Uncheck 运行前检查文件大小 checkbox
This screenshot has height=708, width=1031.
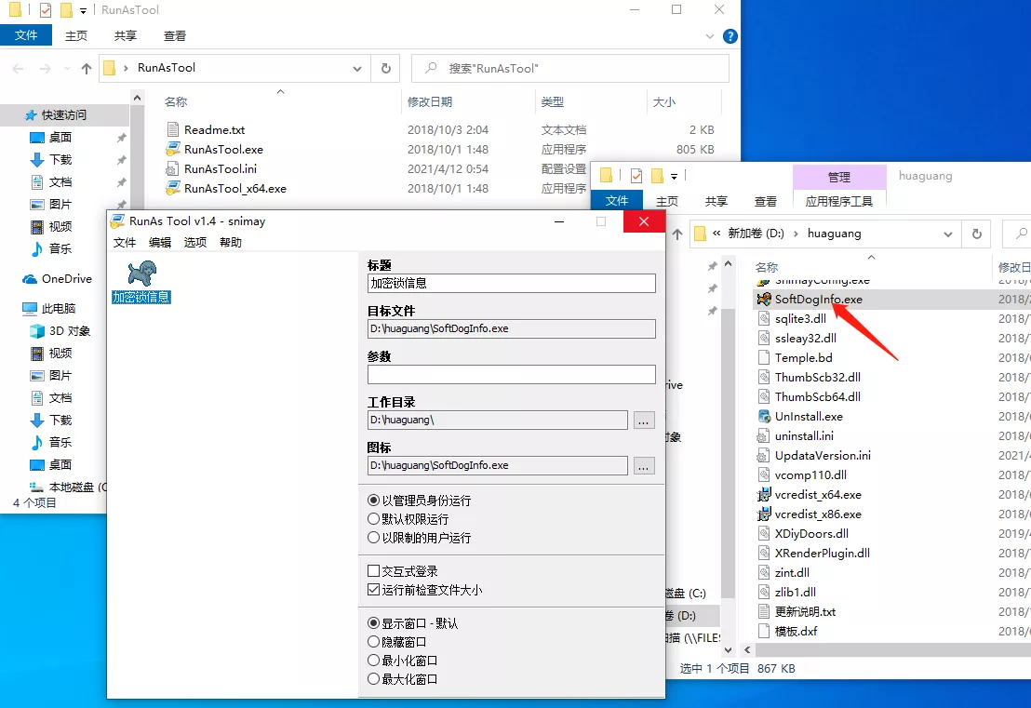pos(374,590)
